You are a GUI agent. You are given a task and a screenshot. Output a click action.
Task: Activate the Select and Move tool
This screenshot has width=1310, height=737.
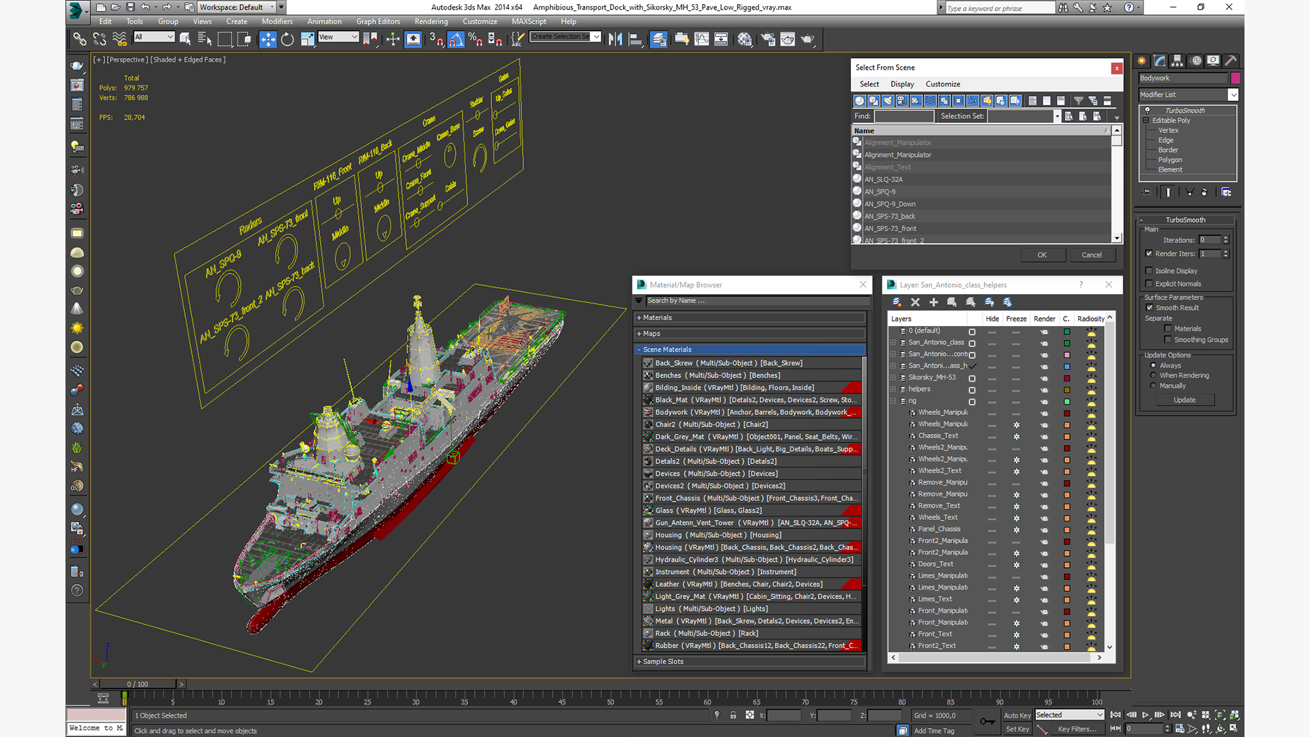pos(268,40)
